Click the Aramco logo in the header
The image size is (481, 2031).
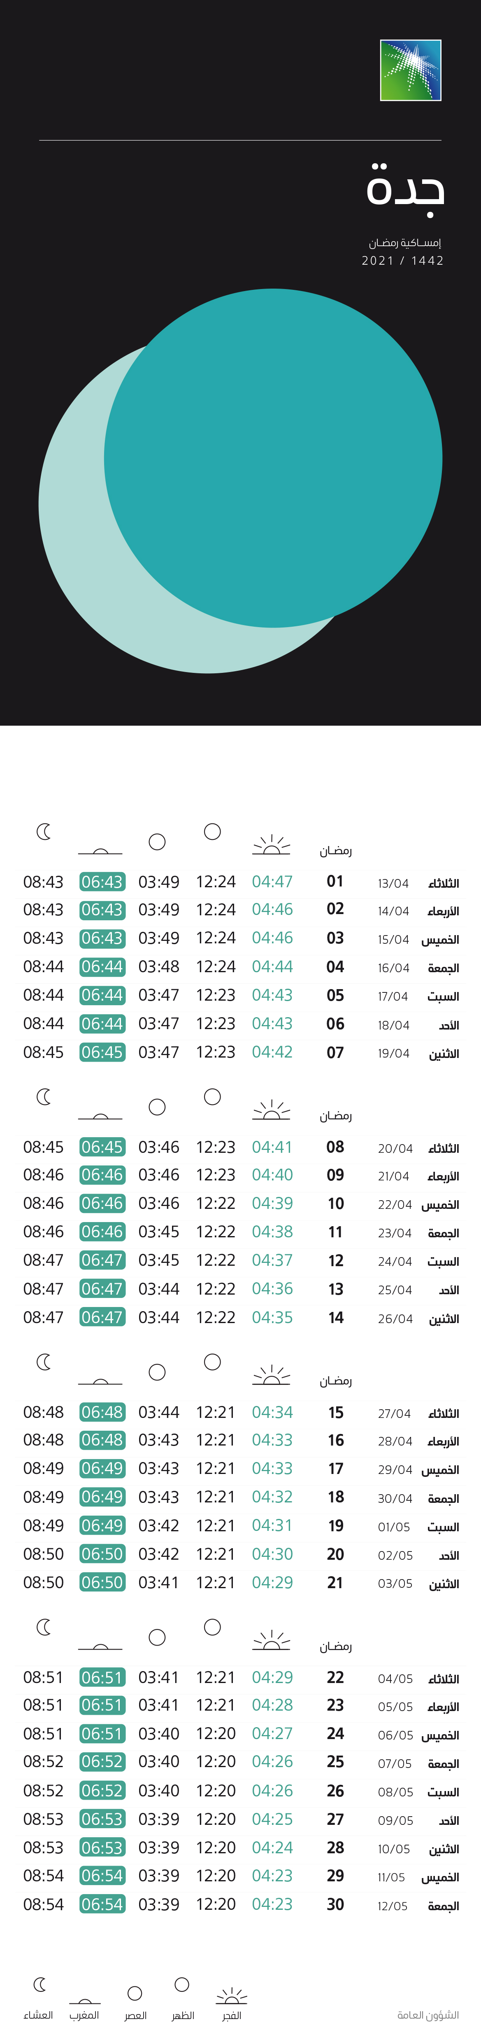click(410, 70)
